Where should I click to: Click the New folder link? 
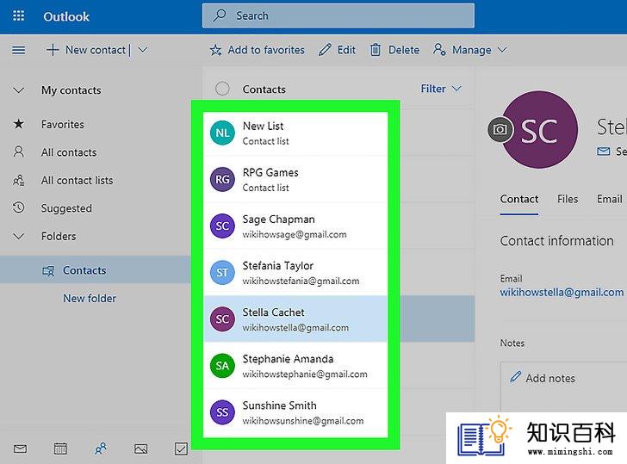point(90,298)
